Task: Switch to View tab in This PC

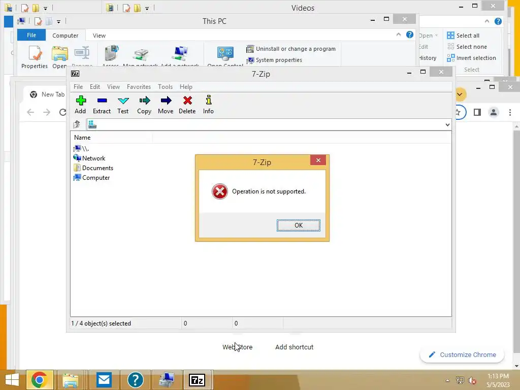Action: pos(99,35)
